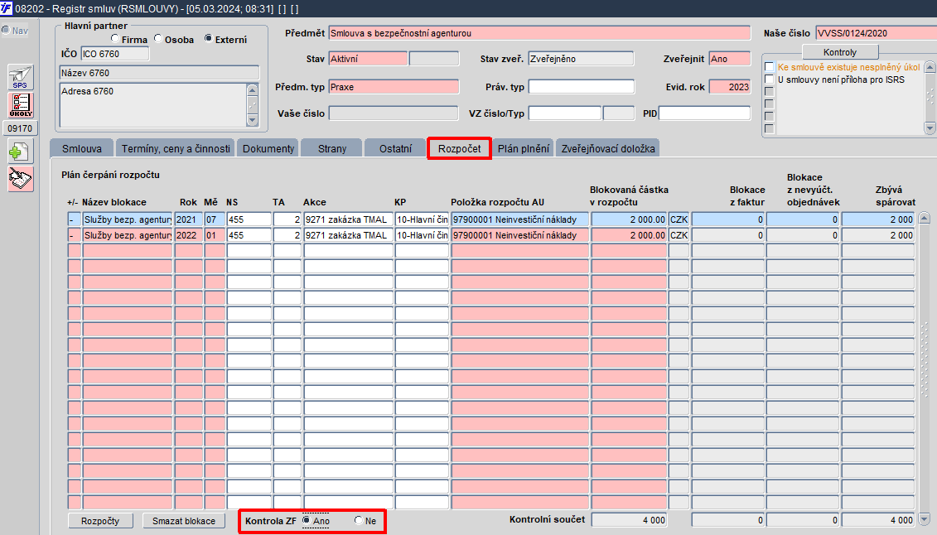Screen dimensions: 937x535
Task: Click the Smazat blokace button
Action: (184, 521)
